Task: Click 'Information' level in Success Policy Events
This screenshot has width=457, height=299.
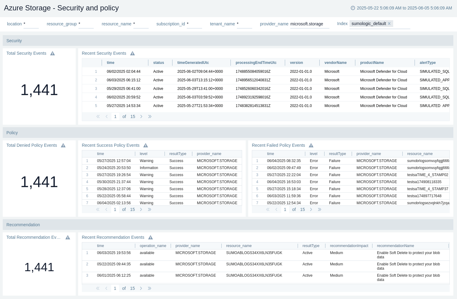Action: [x=149, y=168]
